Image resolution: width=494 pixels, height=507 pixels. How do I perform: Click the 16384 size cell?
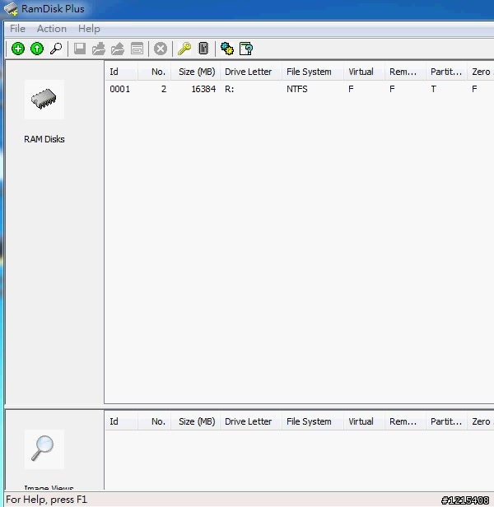[x=203, y=89]
